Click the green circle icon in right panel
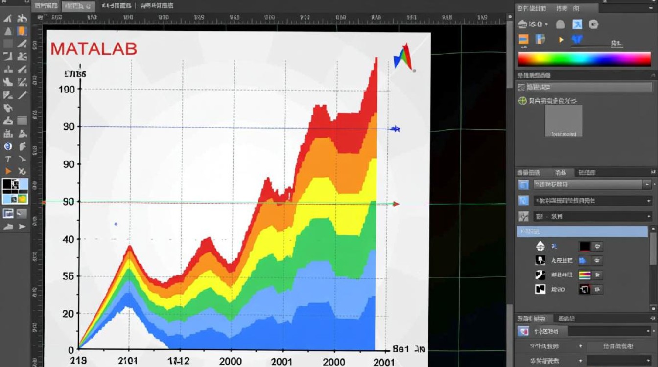 coord(522,101)
